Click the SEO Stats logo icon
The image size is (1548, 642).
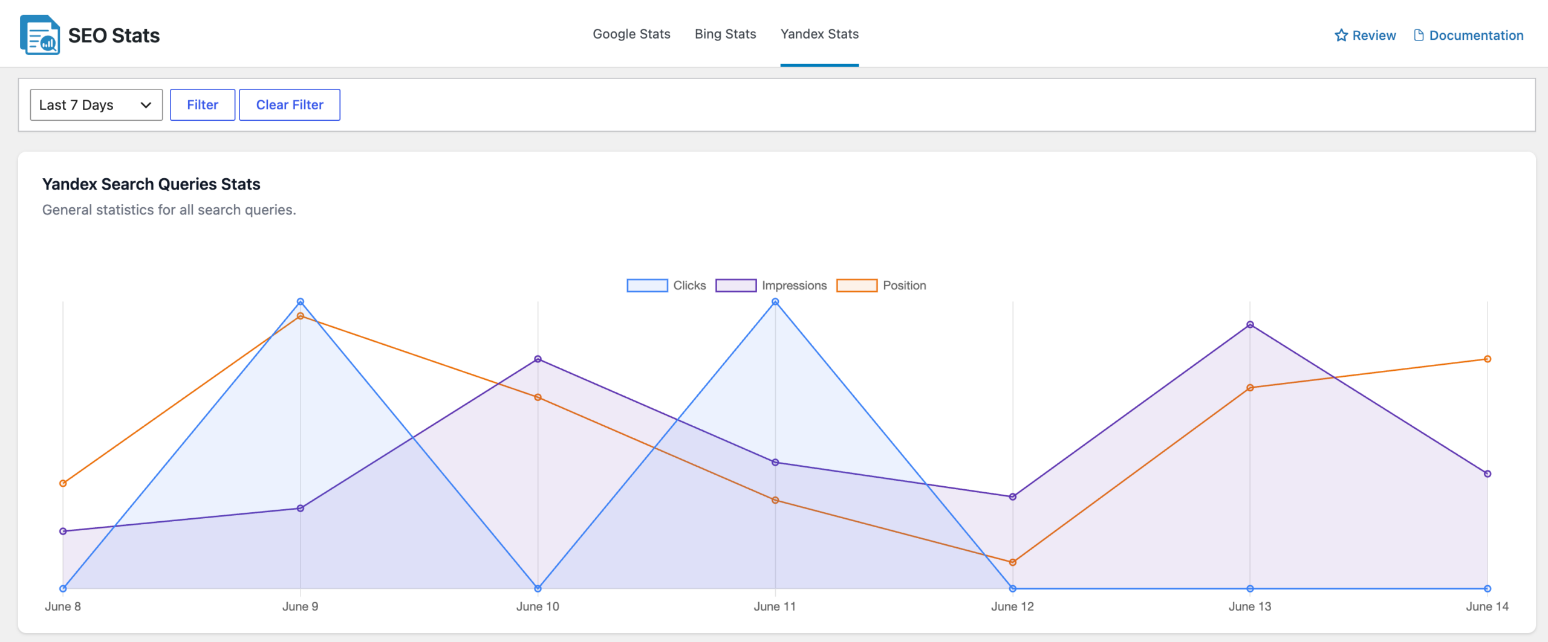tap(40, 35)
